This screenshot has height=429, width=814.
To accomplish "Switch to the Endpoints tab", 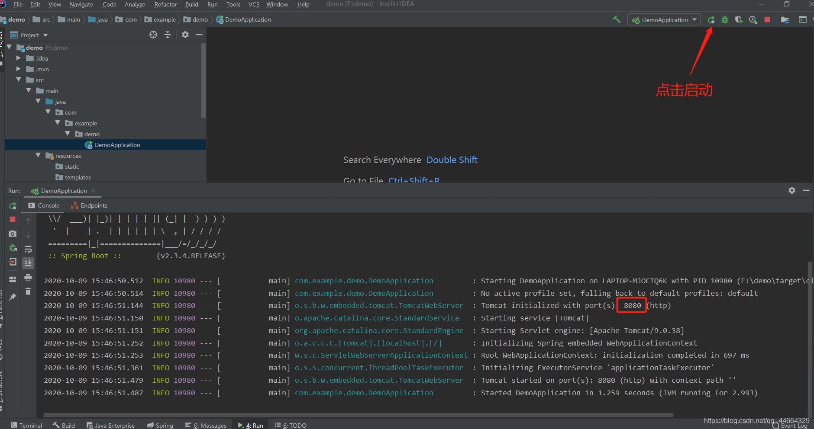I will point(89,205).
